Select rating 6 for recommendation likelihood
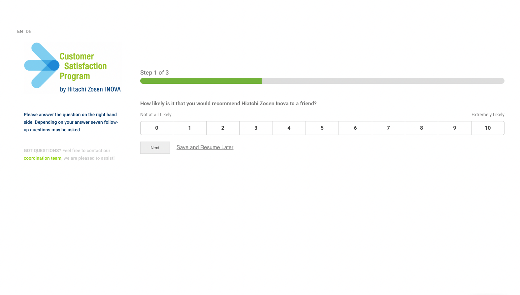 355,128
